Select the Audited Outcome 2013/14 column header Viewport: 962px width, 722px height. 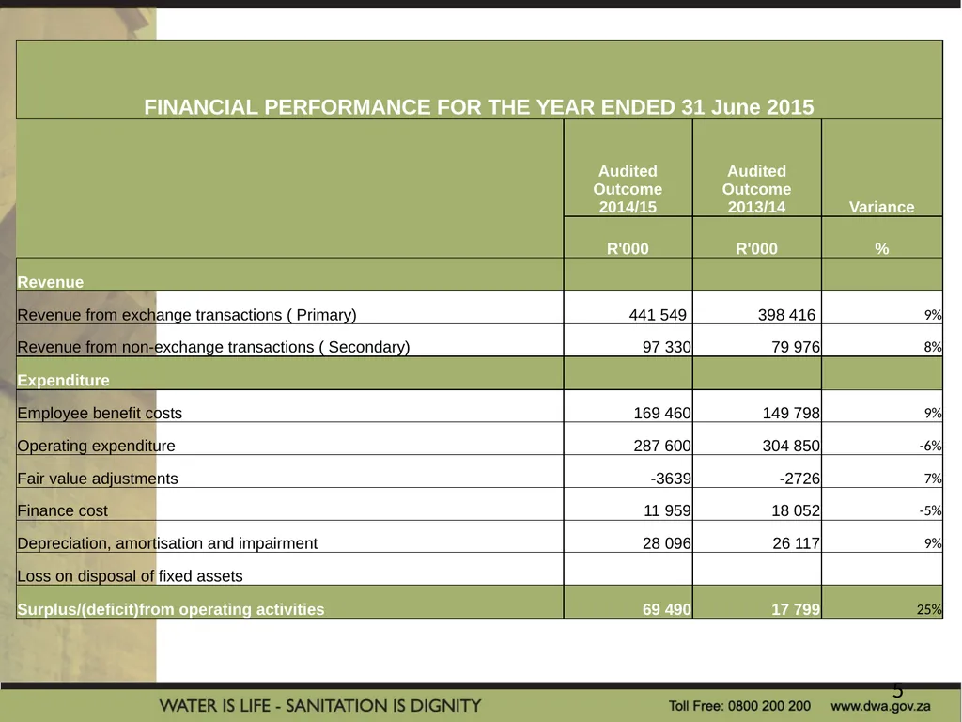point(756,189)
